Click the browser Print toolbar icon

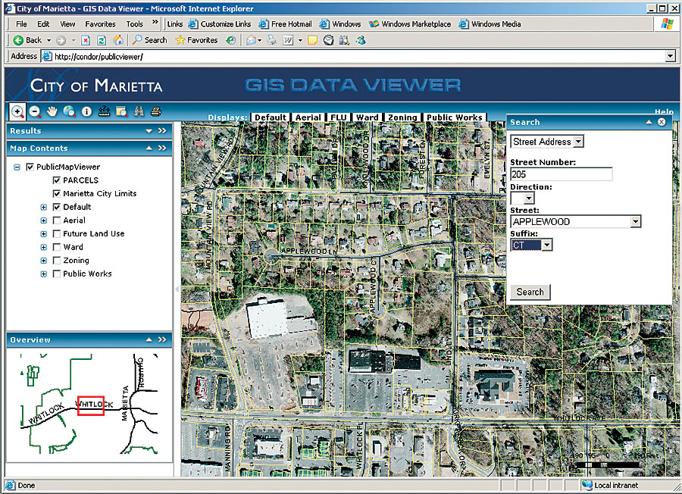tap(272, 40)
